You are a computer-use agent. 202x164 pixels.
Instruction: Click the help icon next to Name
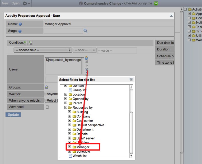click(x=20, y=24)
